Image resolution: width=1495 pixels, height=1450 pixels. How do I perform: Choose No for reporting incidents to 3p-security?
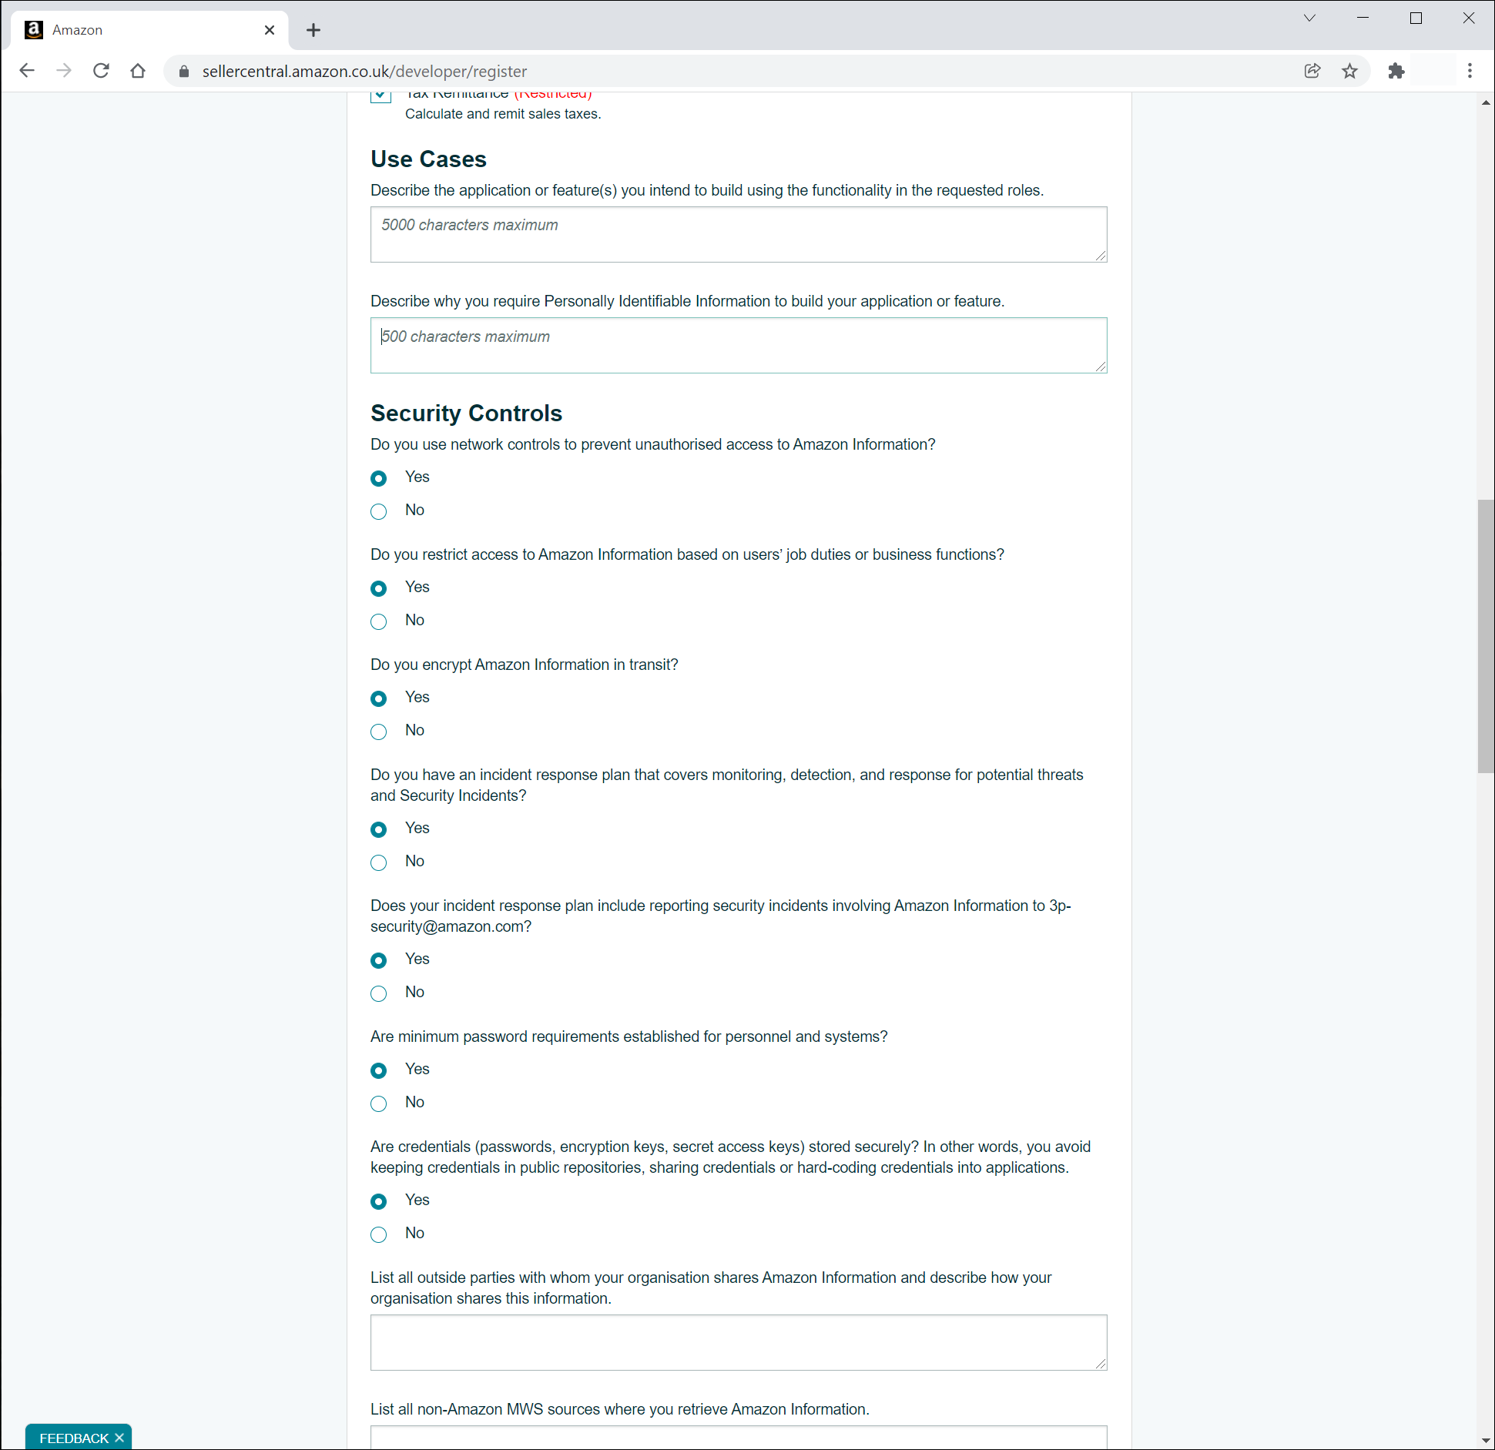pos(378,993)
